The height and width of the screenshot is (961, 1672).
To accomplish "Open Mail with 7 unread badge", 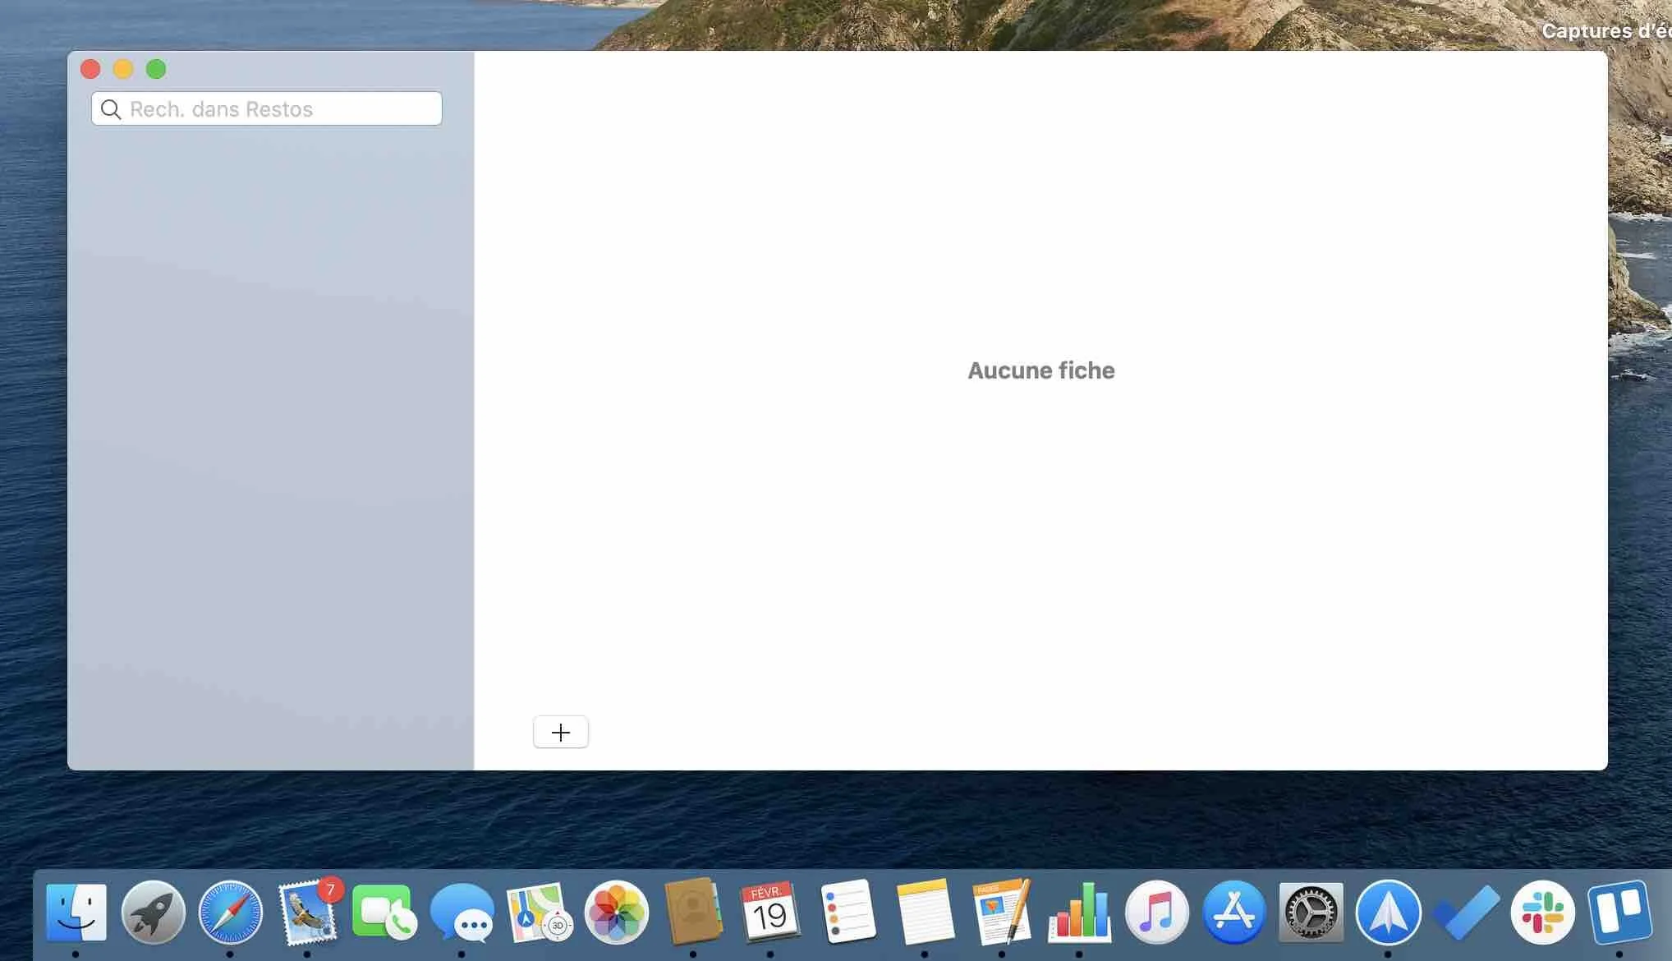I will pos(307,914).
